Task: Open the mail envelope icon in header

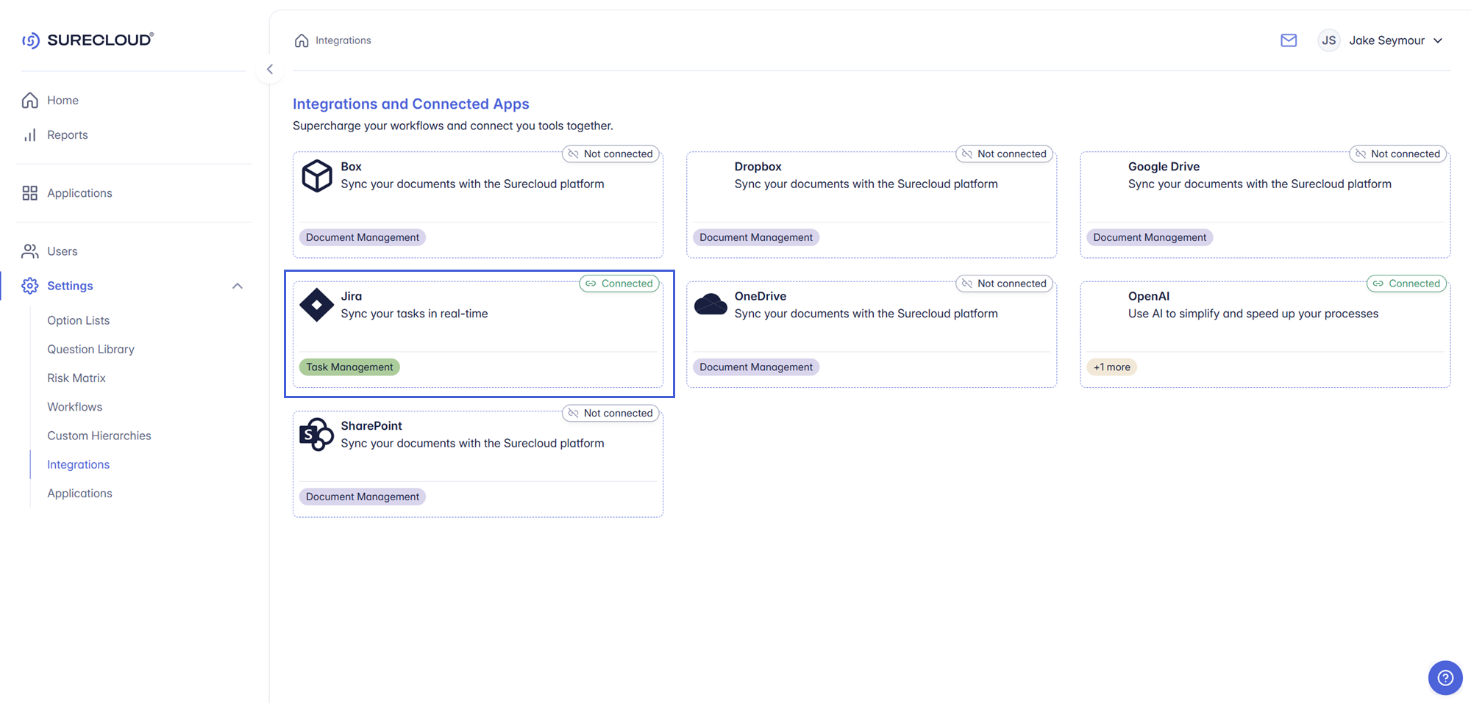Action: [x=1289, y=40]
